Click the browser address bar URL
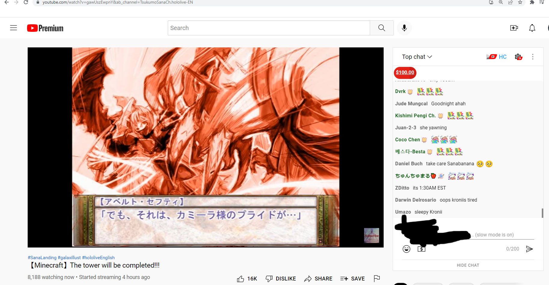 [118, 2]
